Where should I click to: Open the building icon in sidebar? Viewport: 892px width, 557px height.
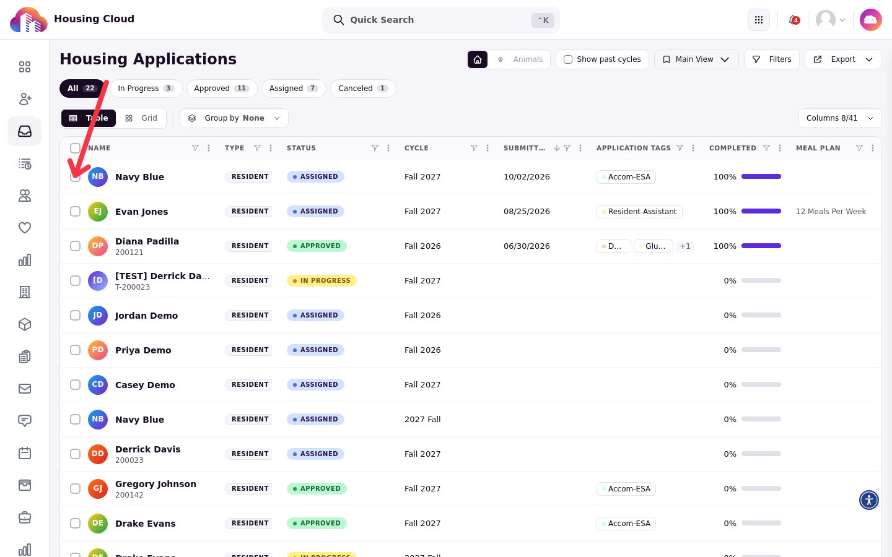[25, 292]
